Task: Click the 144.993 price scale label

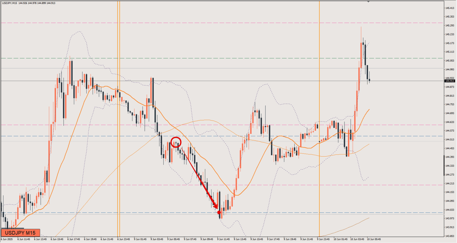Action: tap(450, 69)
